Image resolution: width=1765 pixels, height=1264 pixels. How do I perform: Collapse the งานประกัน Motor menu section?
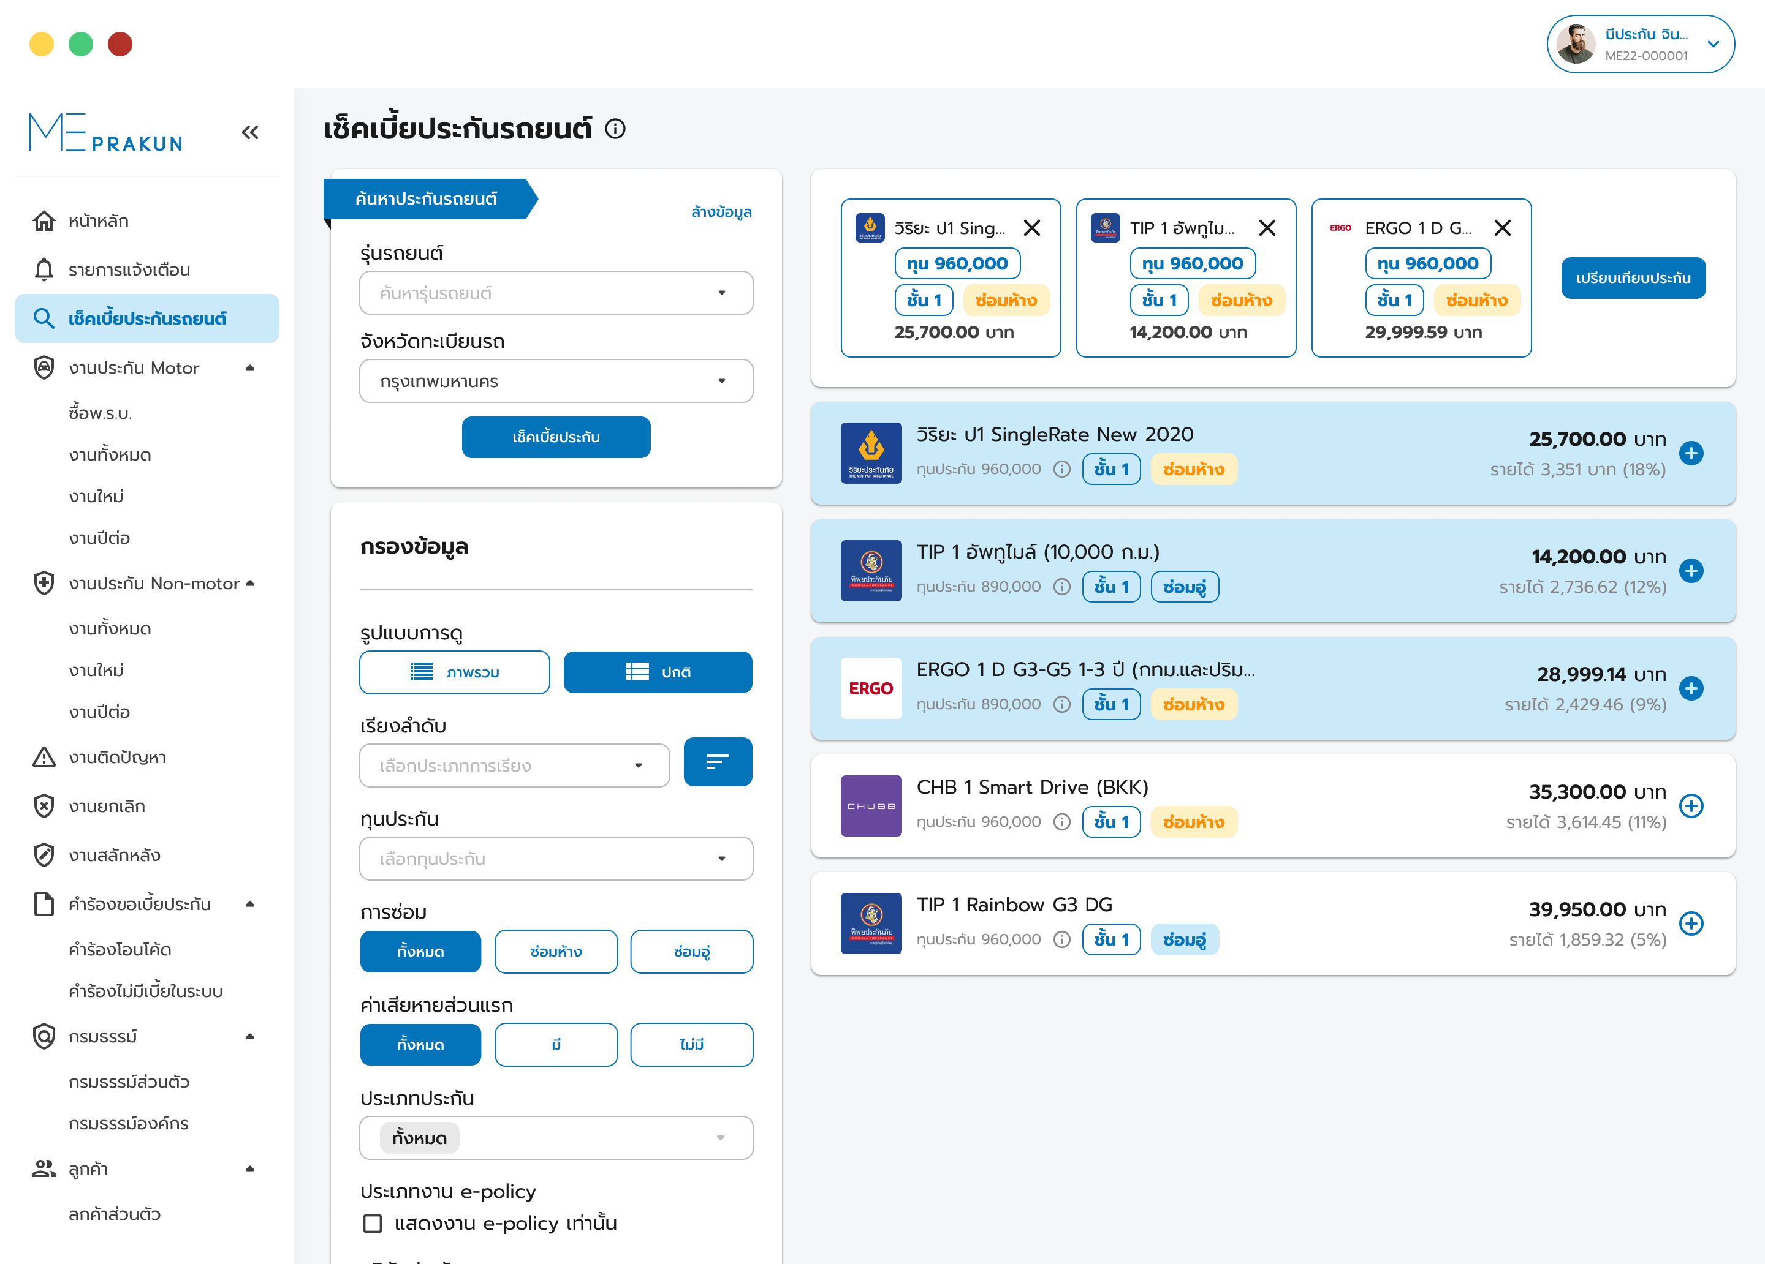point(250,368)
